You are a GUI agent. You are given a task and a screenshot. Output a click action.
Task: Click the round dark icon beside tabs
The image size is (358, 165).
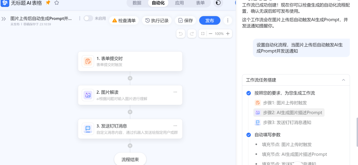pos(218,3)
